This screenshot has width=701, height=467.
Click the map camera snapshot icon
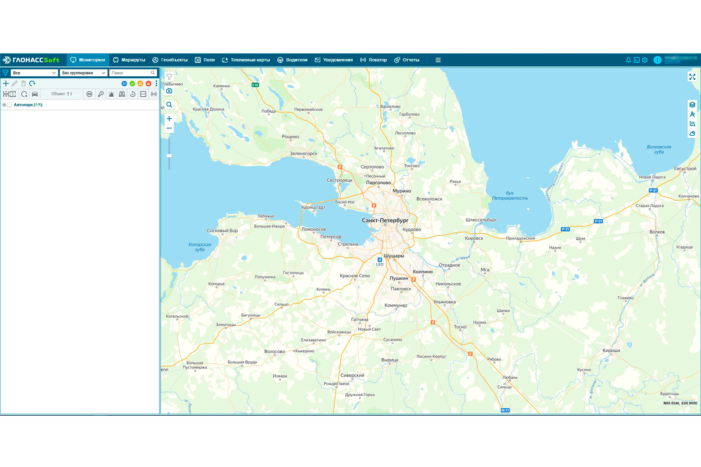point(169,91)
